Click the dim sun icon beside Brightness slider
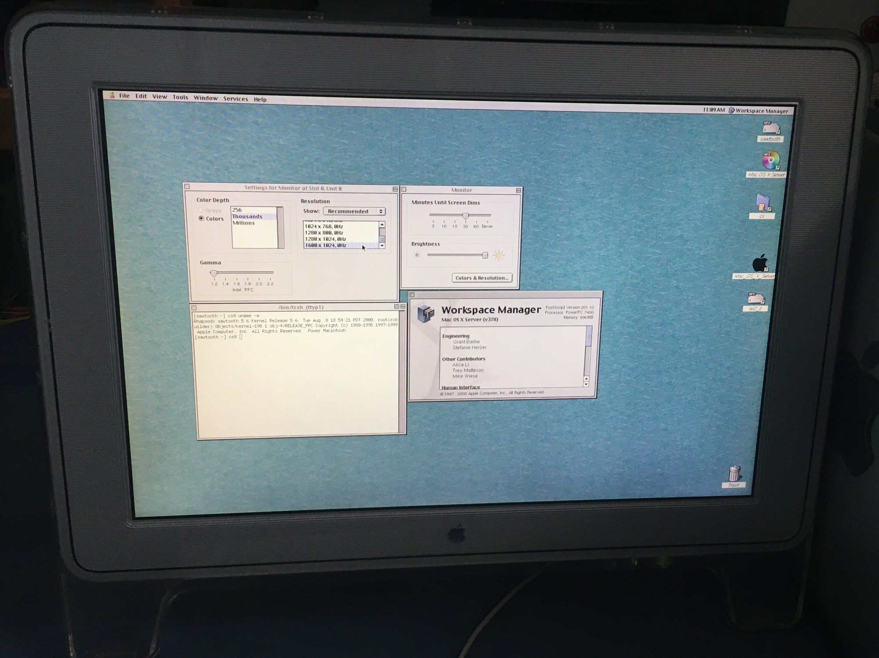This screenshot has width=879, height=658. pyautogui.click(x=417, y=254)
